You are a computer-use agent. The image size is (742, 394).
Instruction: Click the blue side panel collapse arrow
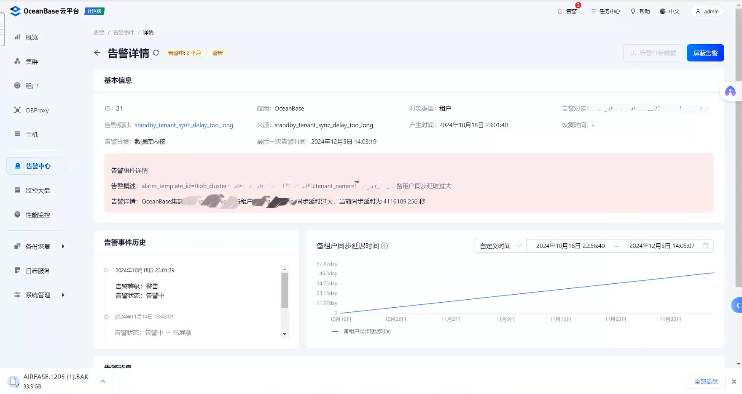737,305
